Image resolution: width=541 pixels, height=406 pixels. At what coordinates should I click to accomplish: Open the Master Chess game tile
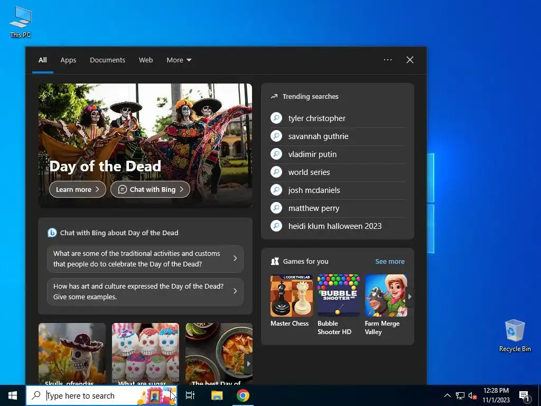[x=291, y=301]
